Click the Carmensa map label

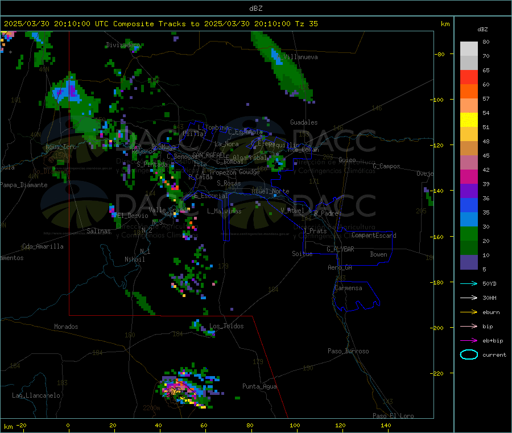[x=348, y=288]
